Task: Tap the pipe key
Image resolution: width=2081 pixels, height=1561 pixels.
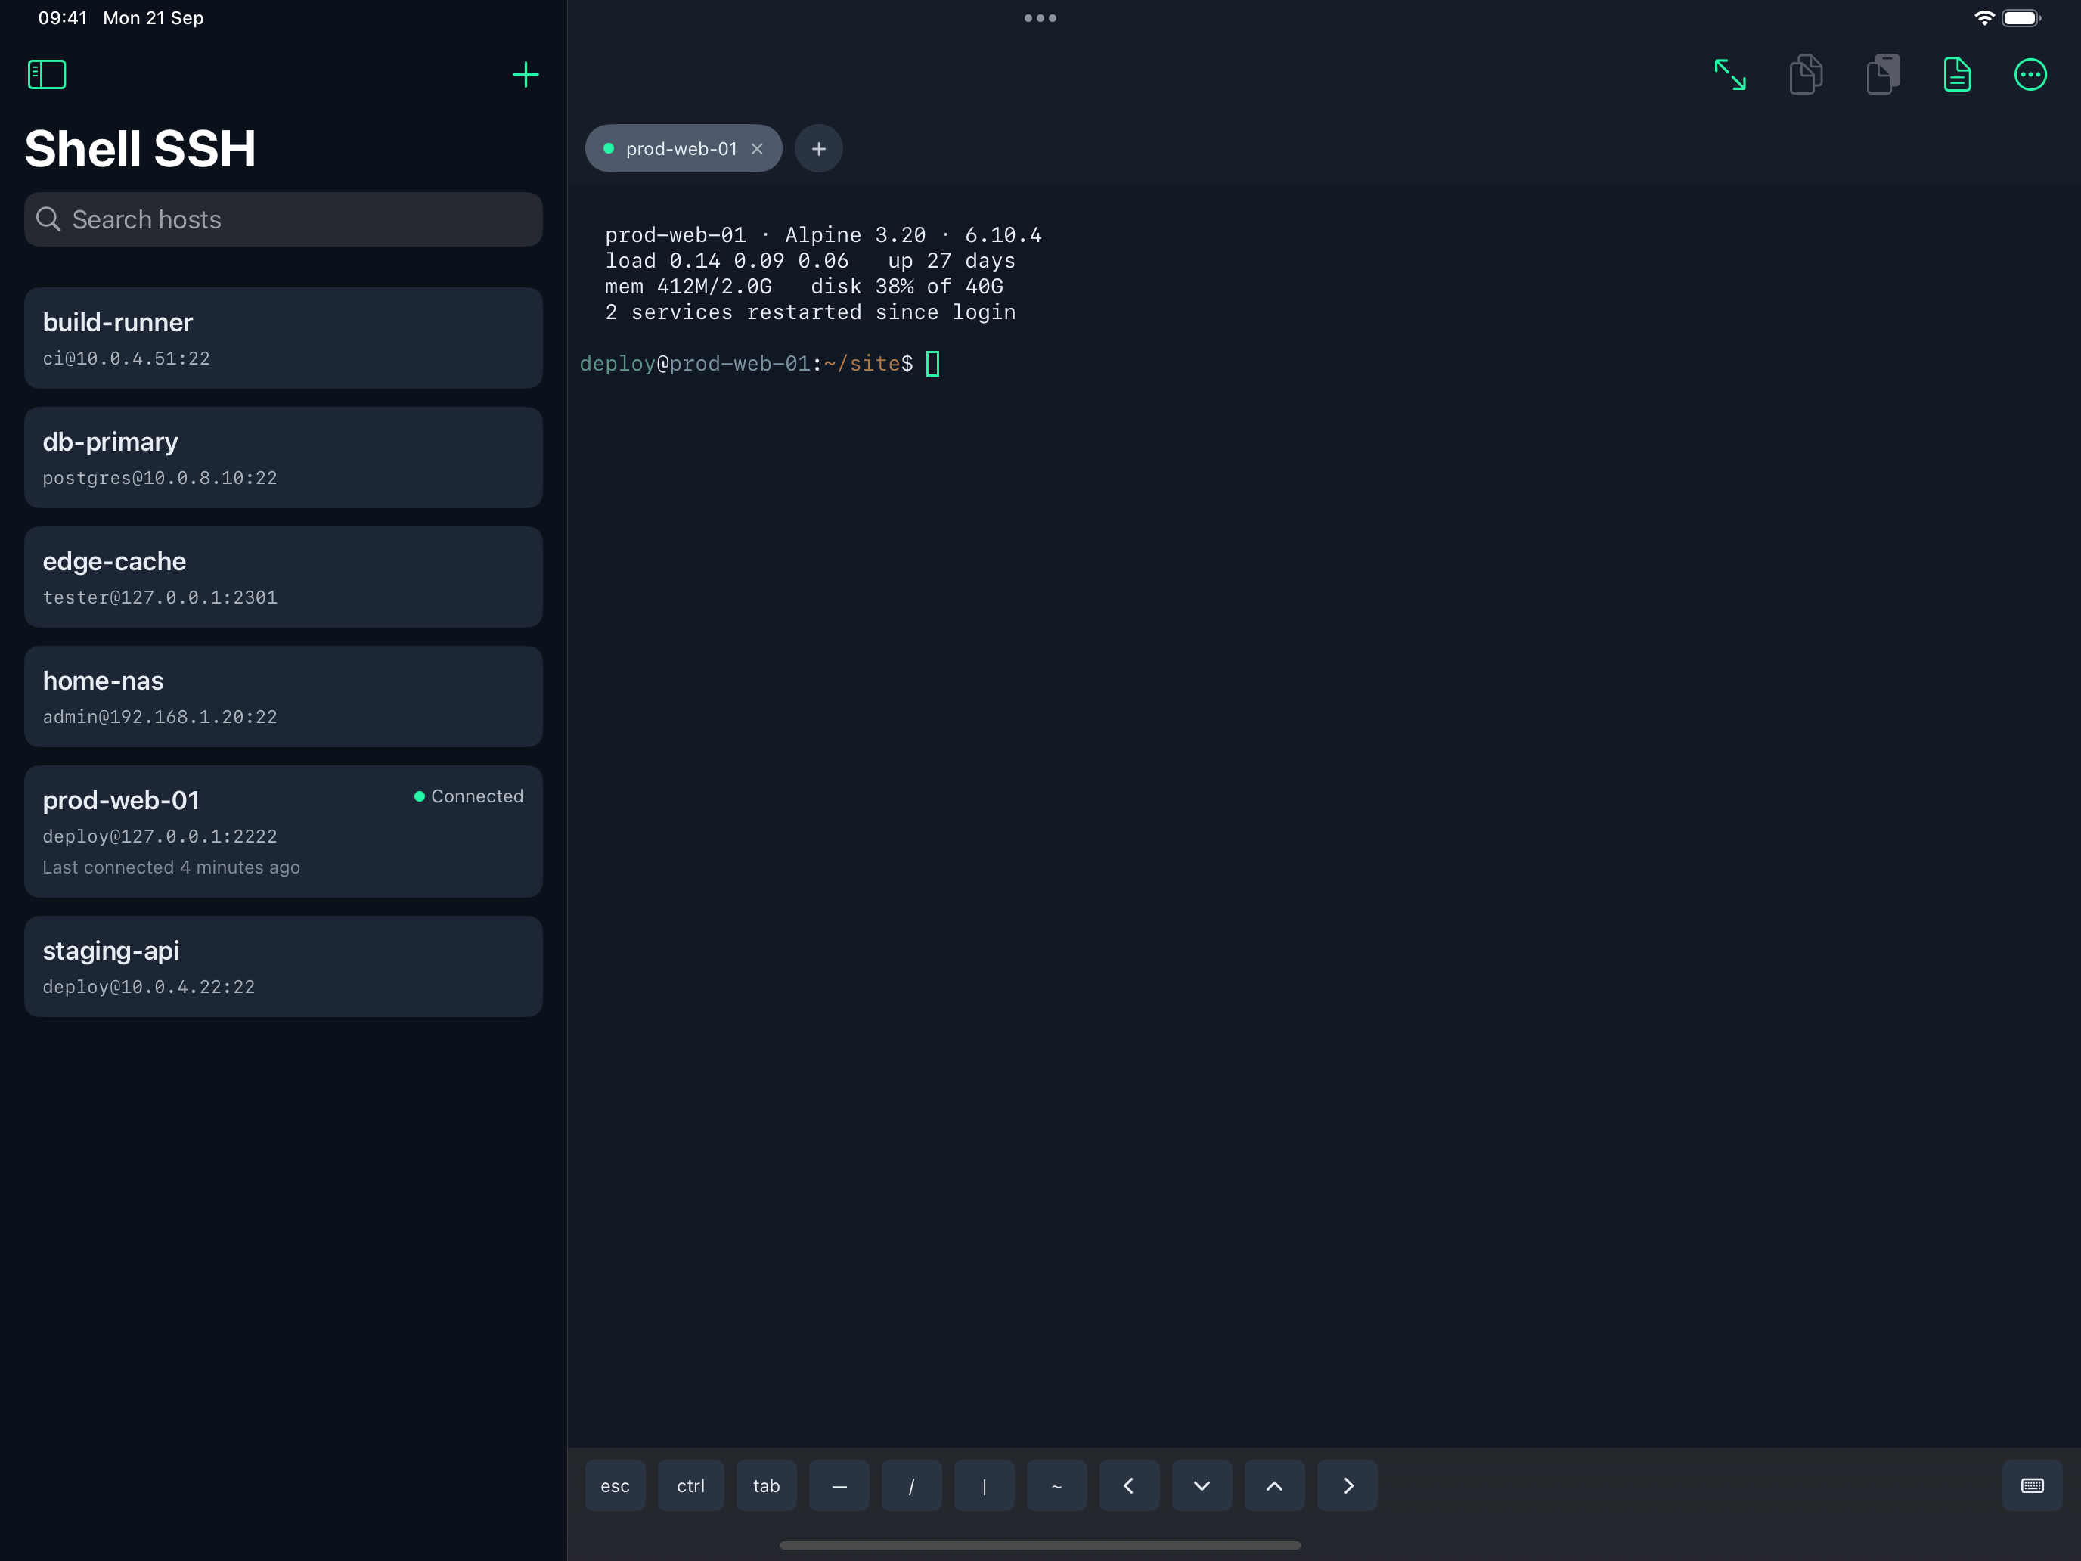Action: point(984,1485)
